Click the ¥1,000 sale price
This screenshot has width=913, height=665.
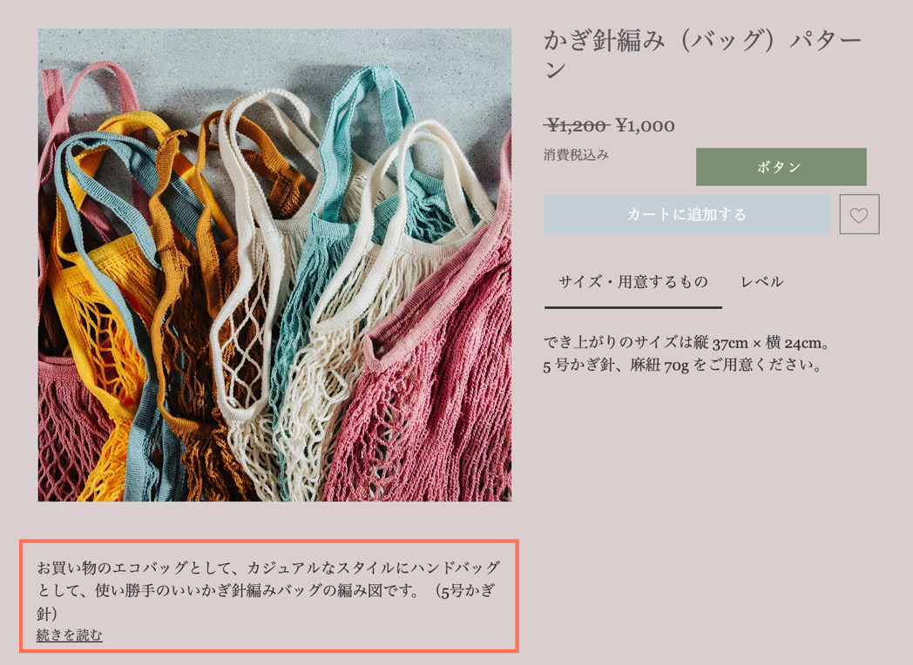coord(646,125)
